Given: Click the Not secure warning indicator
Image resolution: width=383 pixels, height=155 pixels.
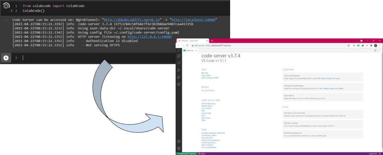Looking at the screenshot, I should pos(198,45).
